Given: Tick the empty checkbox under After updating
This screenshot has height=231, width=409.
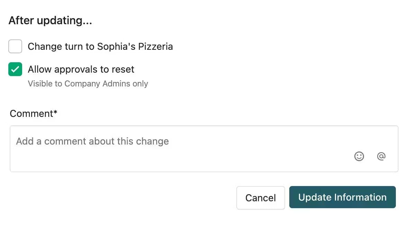Looking at the screenshot, I should (x=15, y=46).
